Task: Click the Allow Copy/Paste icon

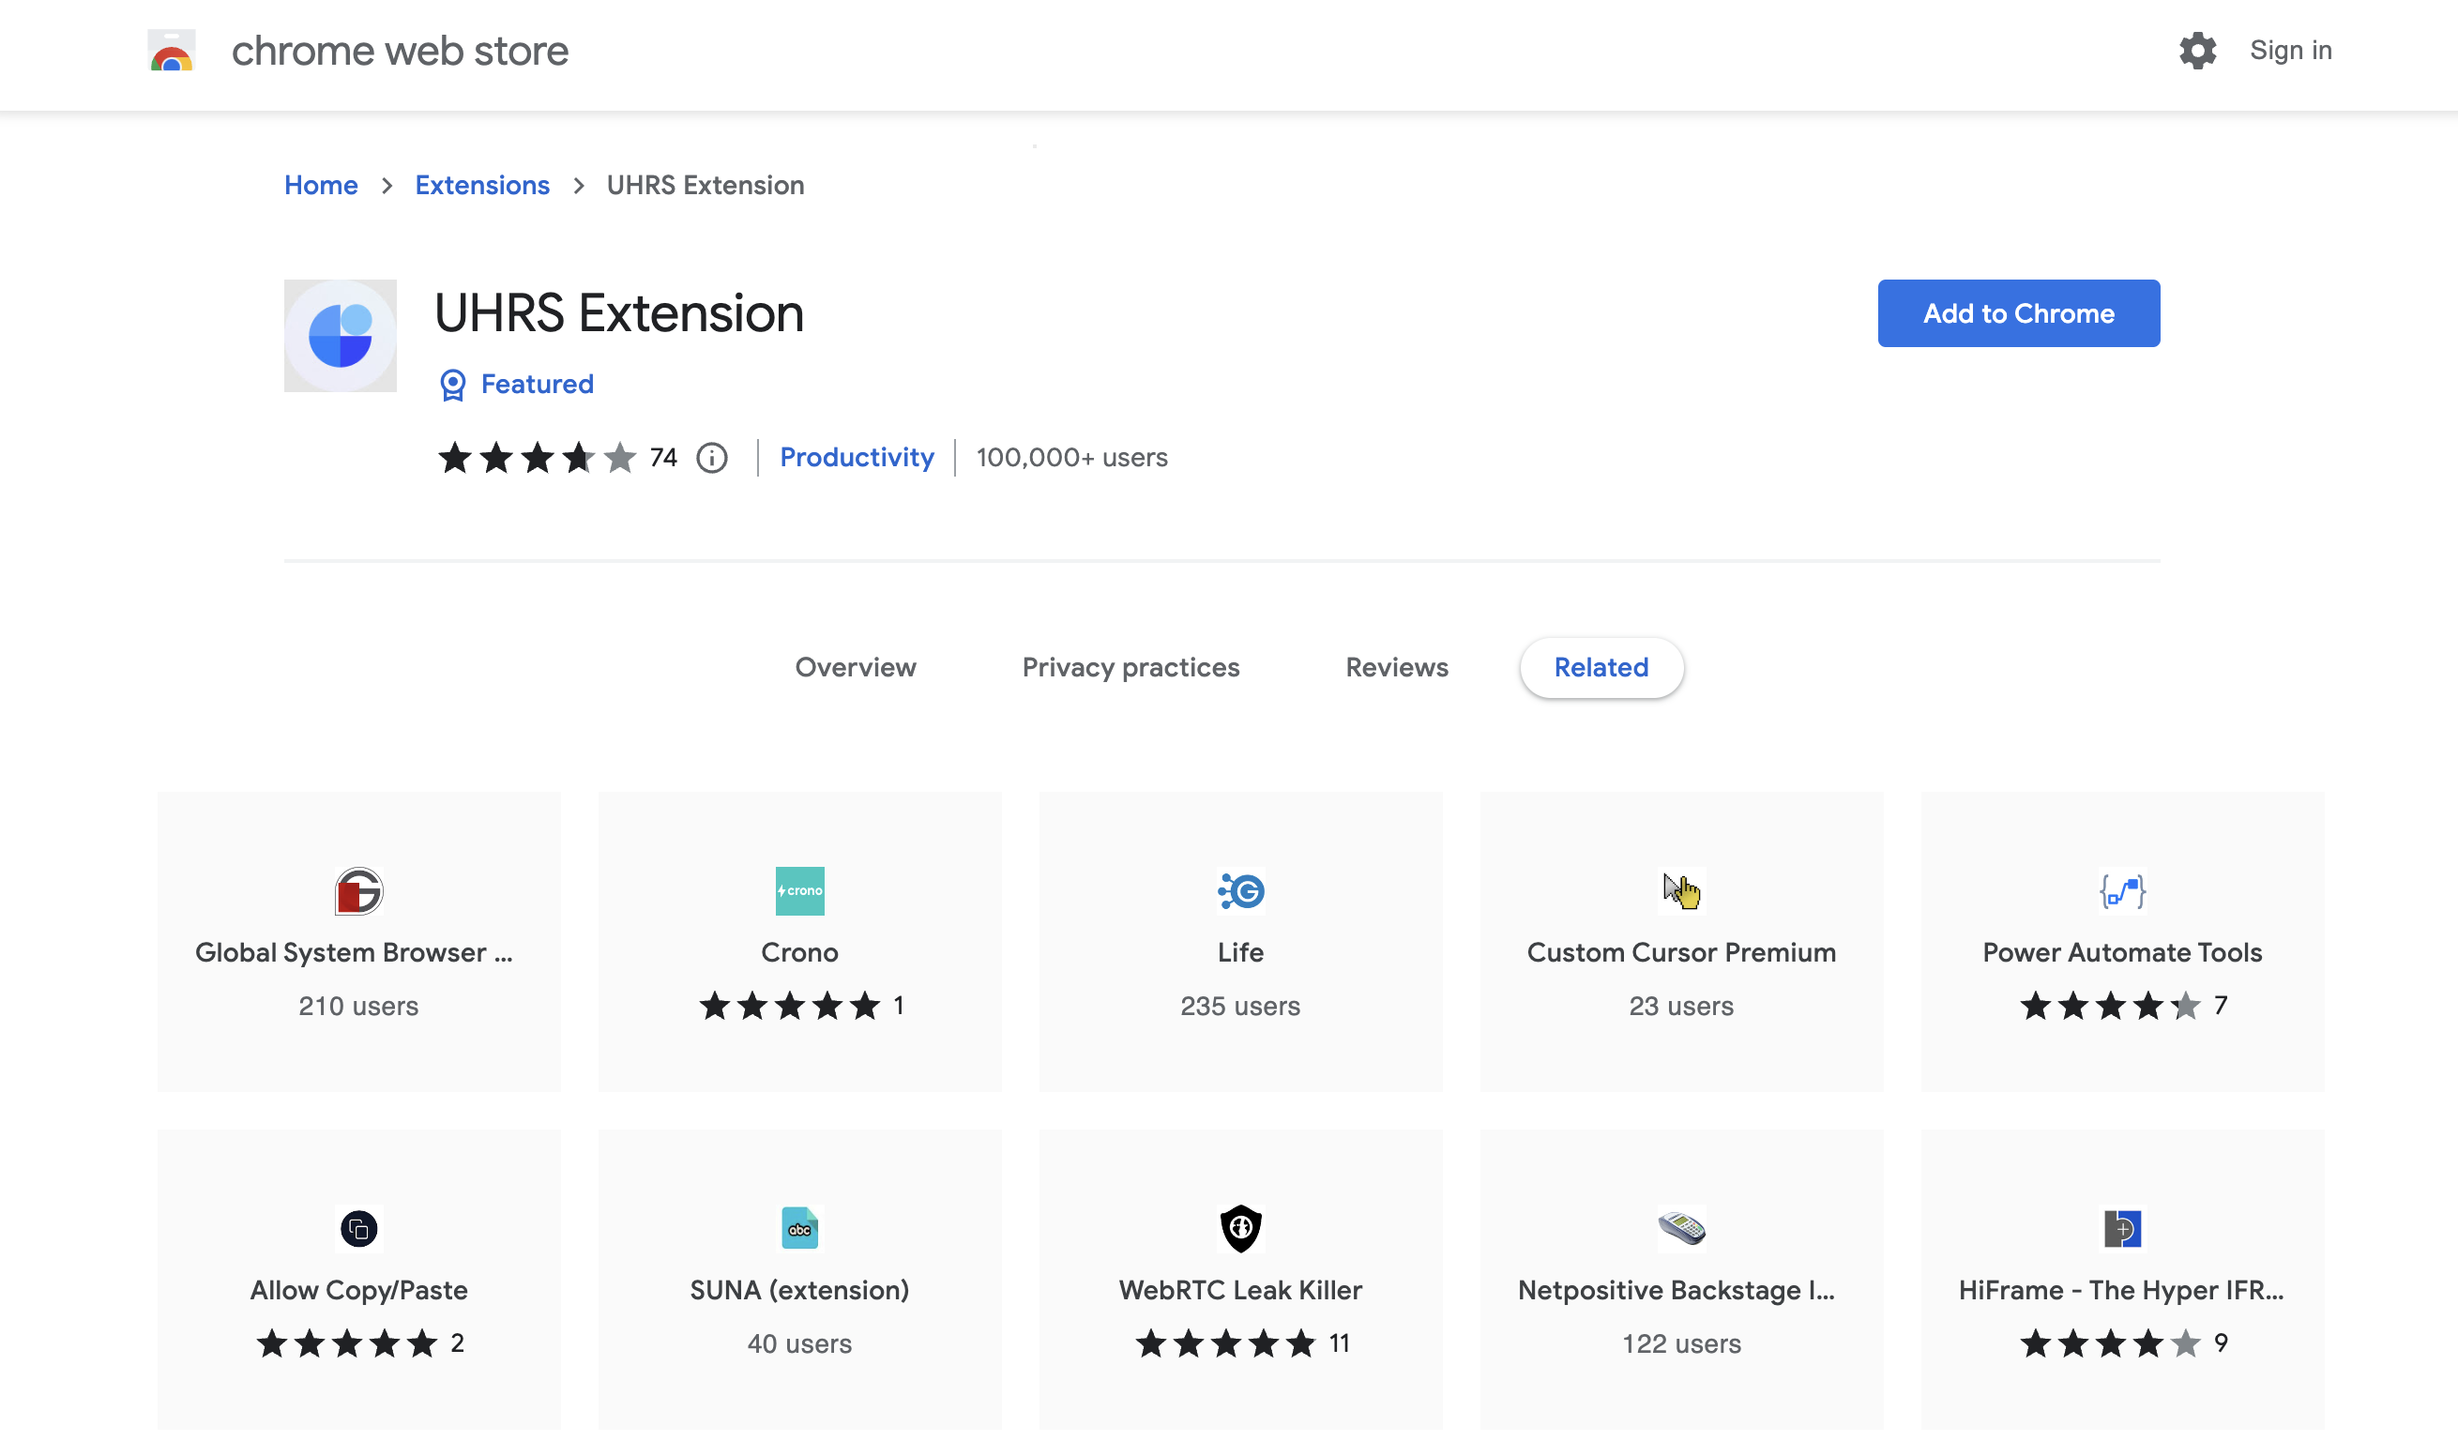Action: [x=359, y=1228]
